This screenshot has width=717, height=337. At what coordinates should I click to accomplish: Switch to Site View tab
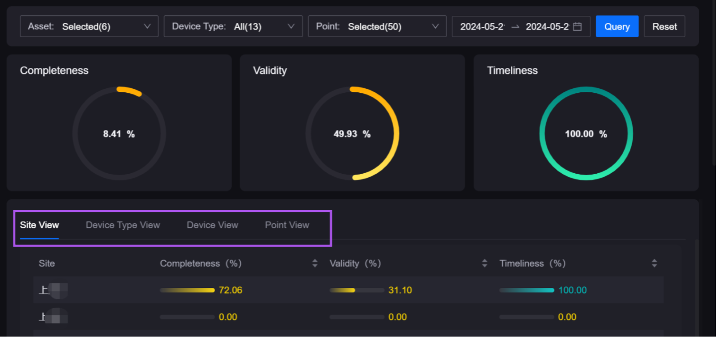pos(39,225)
